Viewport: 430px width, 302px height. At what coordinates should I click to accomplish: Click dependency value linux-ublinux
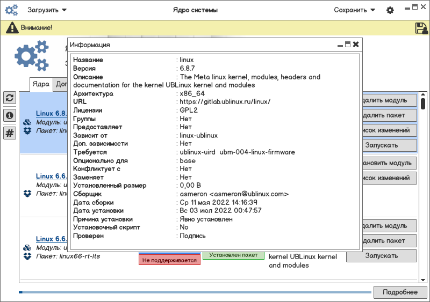click(198, 136)
